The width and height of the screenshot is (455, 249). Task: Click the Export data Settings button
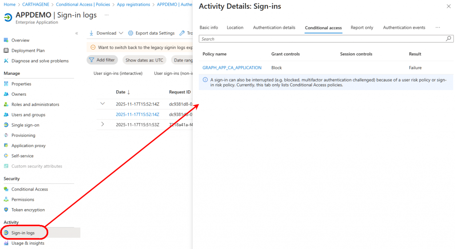pos(151,33)
